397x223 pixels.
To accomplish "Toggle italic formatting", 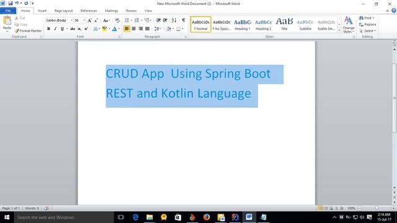I will pos(55,29).
